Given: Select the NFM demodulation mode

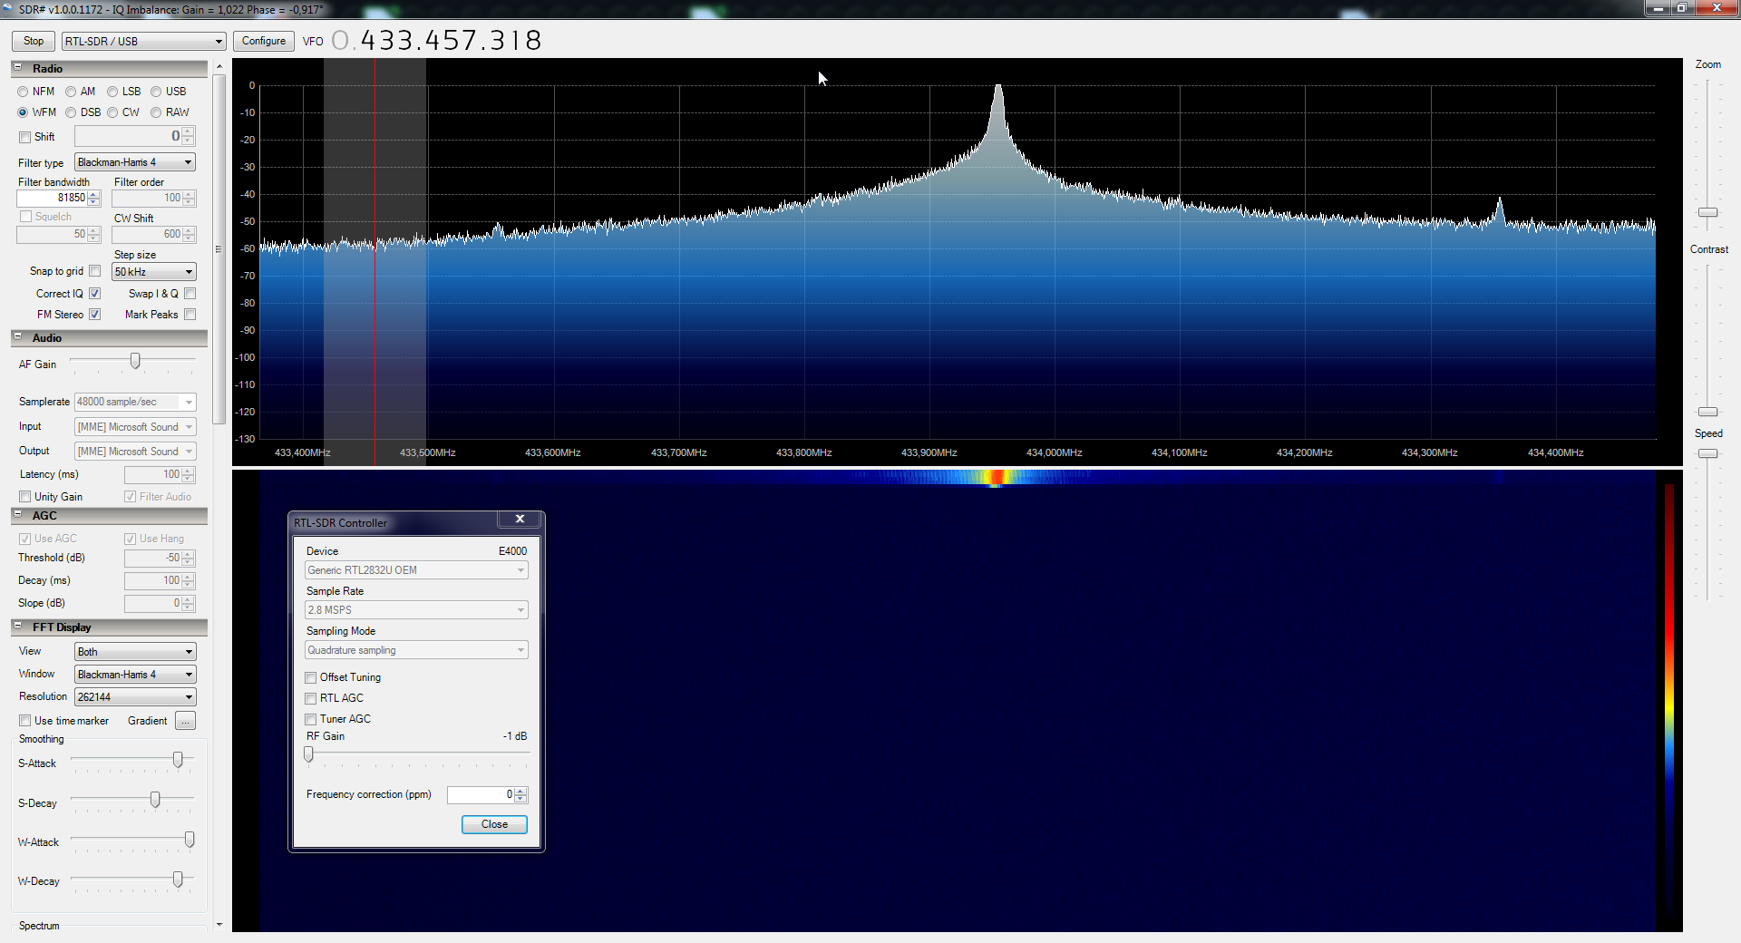Looking at the screenshot, I should point(23,92).
